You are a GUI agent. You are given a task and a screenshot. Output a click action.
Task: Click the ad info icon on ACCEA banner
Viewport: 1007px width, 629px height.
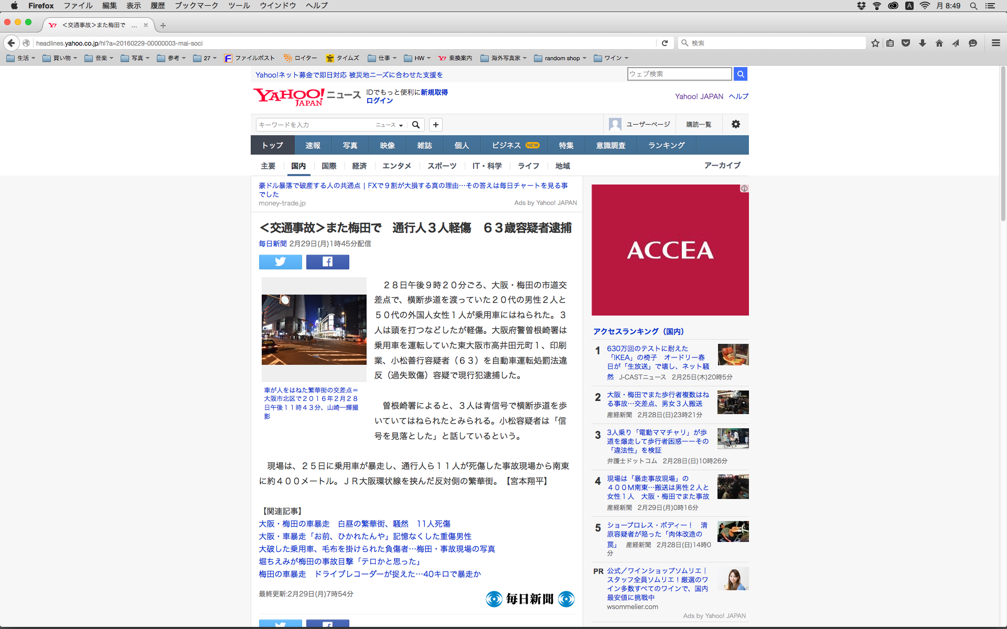click(744, 188)
